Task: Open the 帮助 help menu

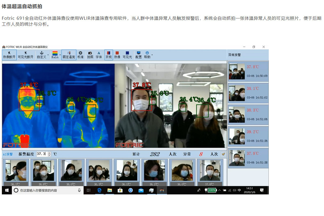Action: (147, 55)
